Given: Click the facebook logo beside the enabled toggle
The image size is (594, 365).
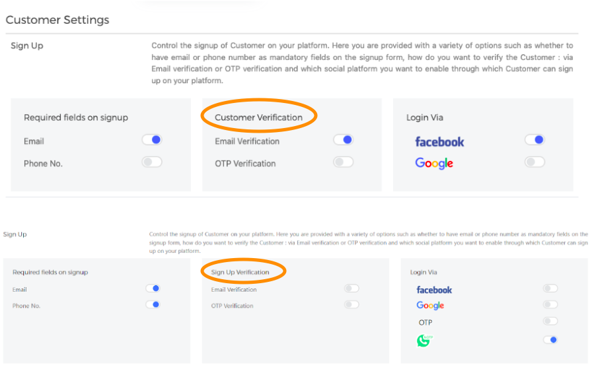Looking at the screenshot, I should (x=439, y=142).
